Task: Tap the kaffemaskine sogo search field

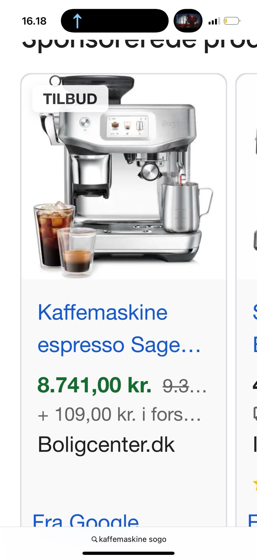Action: click(128, 539)
